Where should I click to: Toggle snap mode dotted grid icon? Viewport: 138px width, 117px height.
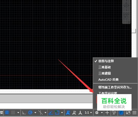click(13, 112)
